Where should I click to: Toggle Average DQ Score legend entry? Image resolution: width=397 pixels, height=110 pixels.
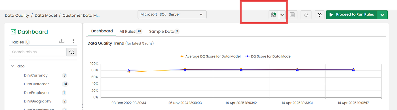[210, 56]
